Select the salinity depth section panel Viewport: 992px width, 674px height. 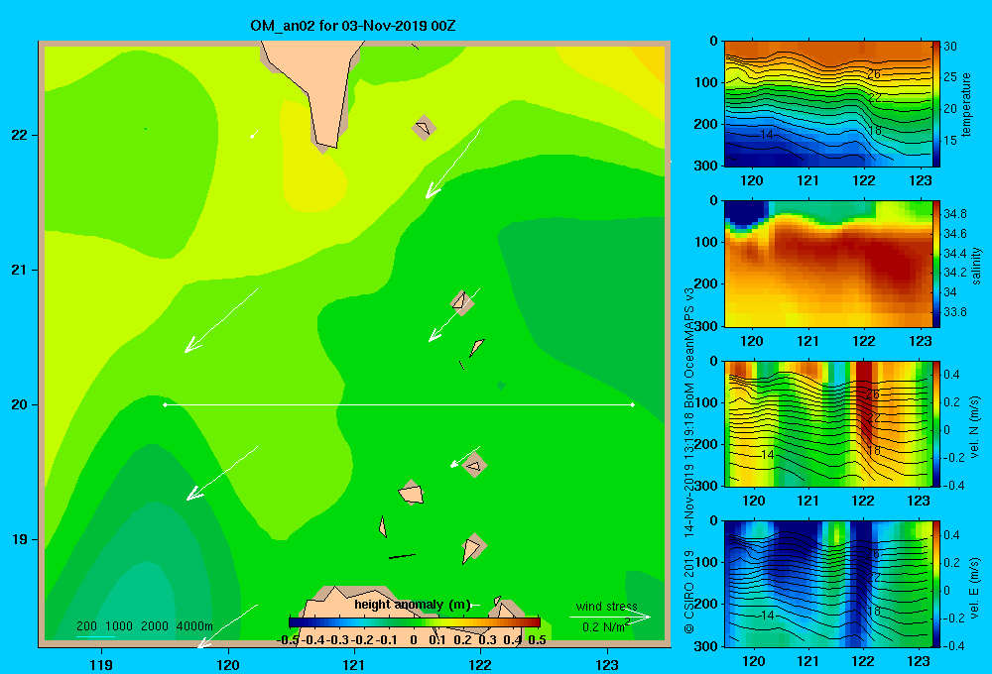[827, 265]
